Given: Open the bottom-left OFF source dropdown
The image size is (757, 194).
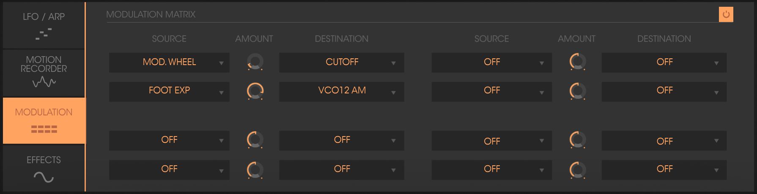Looking at the screenshot, I should [169, 169].
